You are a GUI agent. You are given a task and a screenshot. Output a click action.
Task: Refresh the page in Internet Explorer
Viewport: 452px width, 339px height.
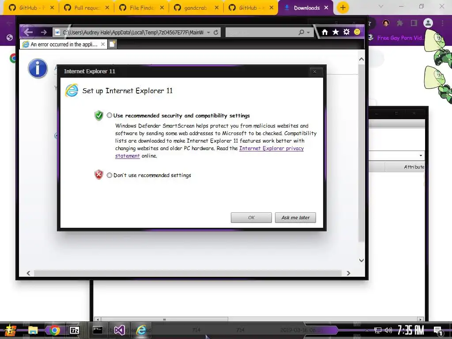click(x=215, y=32)
